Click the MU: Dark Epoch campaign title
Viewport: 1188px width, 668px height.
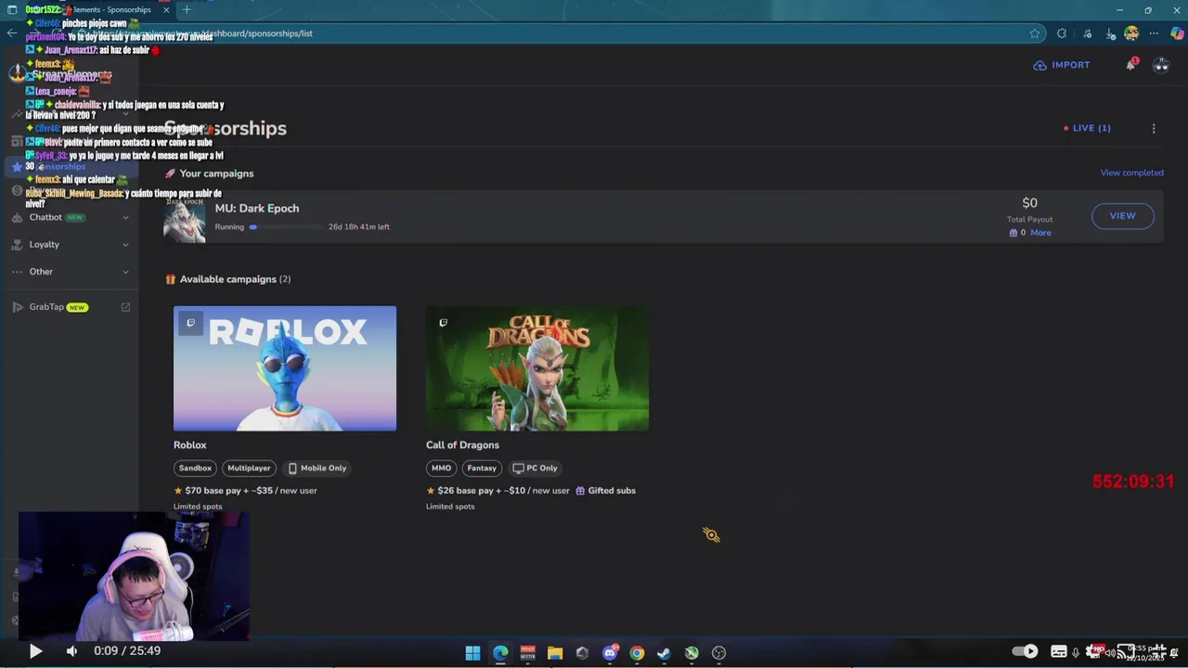click(x=257, y=209)
